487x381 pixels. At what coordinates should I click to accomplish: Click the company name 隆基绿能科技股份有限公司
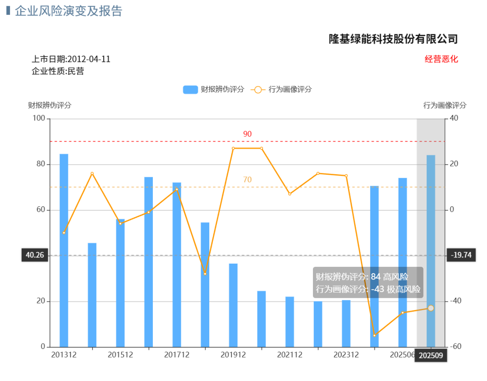tap(394, 39)
